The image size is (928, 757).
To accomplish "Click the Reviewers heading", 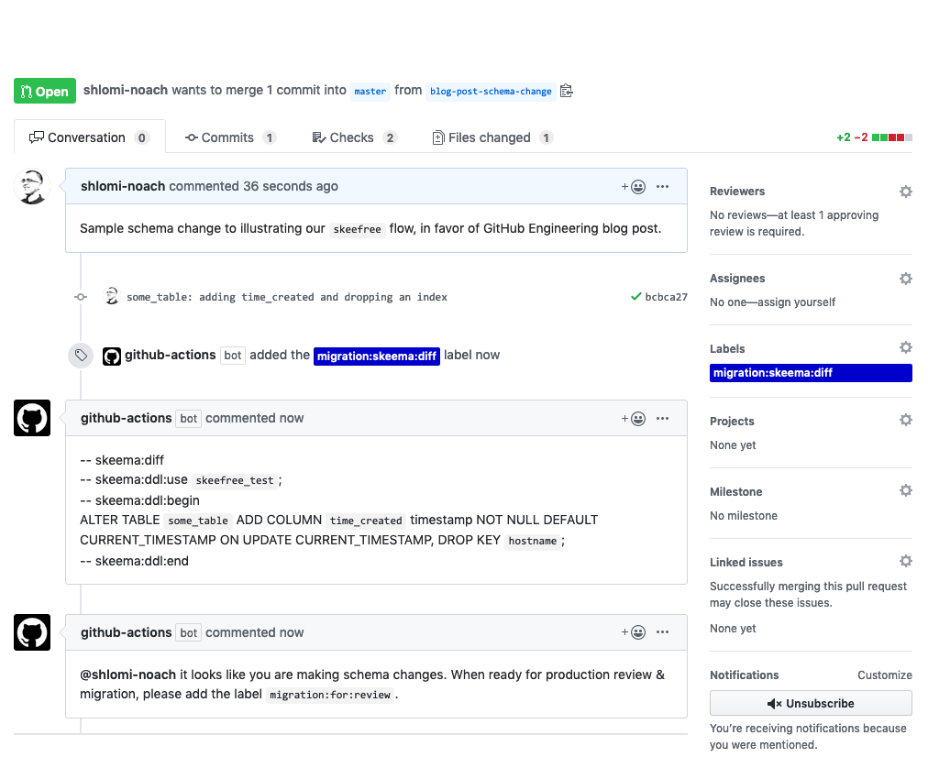I will click(x=737, y=191).
